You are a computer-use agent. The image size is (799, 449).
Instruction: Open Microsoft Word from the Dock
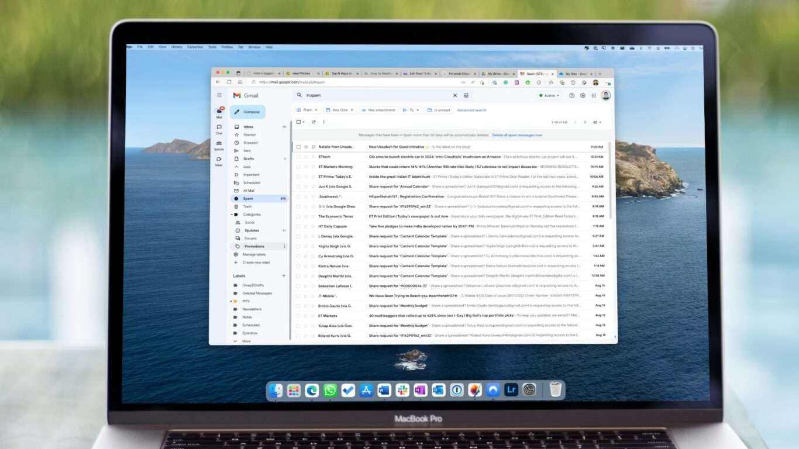pos(384,390)
